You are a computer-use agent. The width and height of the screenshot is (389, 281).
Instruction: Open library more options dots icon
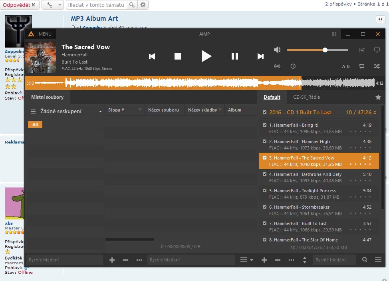click(139, 260)
